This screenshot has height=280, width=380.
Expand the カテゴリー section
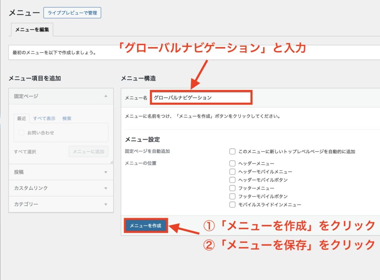coord(106,204)
